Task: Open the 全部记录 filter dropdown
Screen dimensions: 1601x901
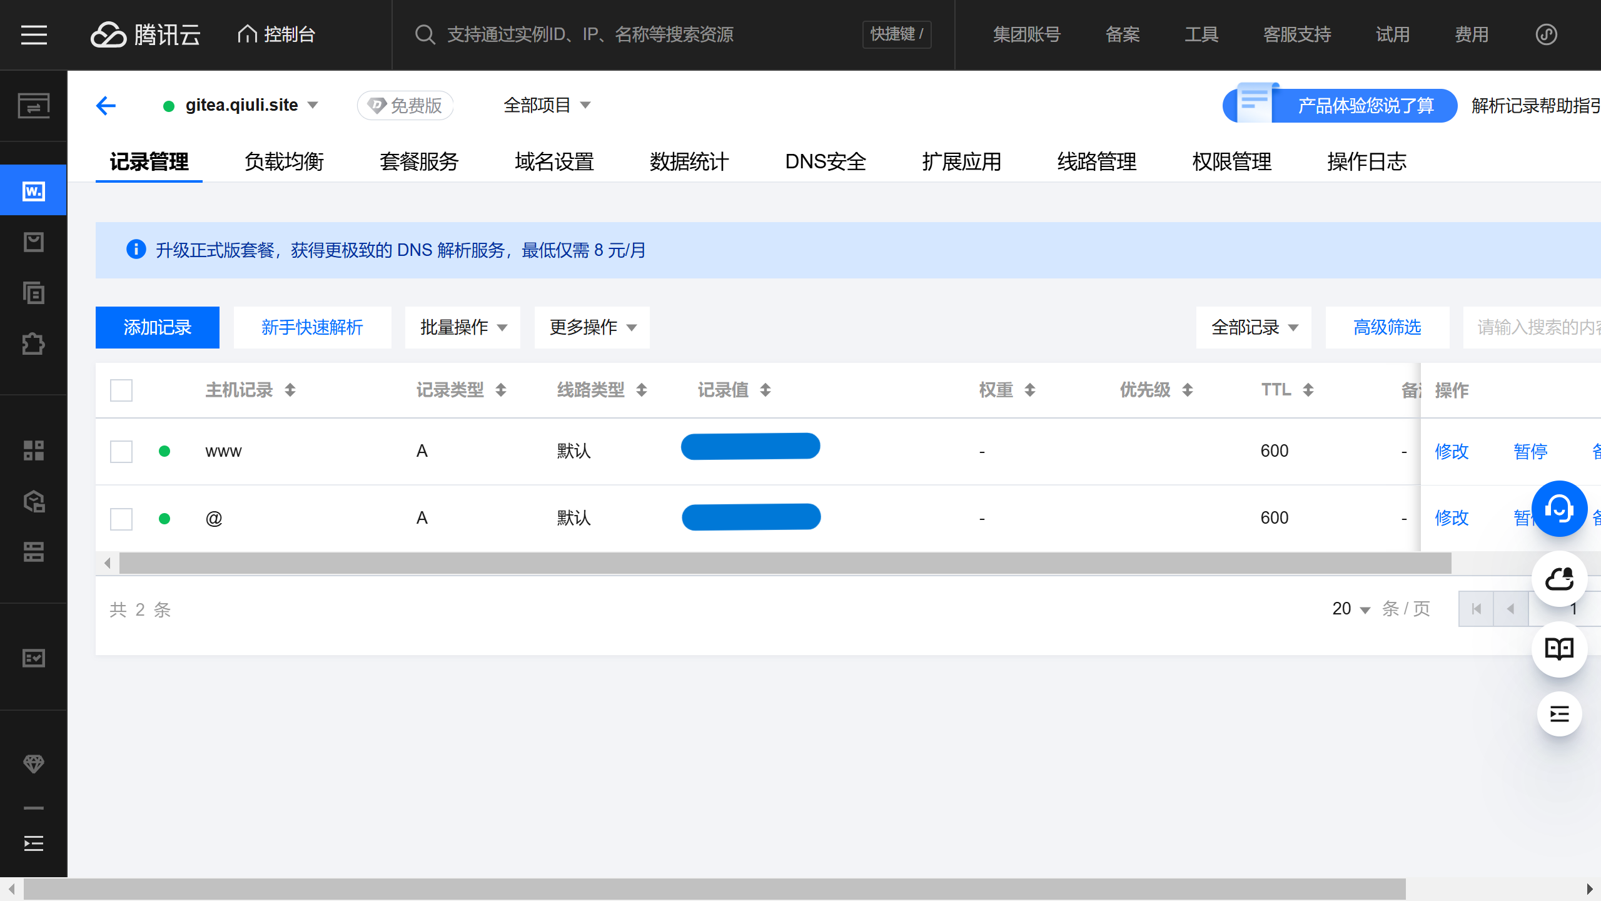Action: tap(1253, 327)
